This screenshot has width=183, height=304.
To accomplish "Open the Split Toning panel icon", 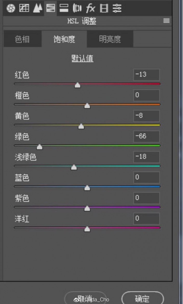I will (x=64, y=8).
